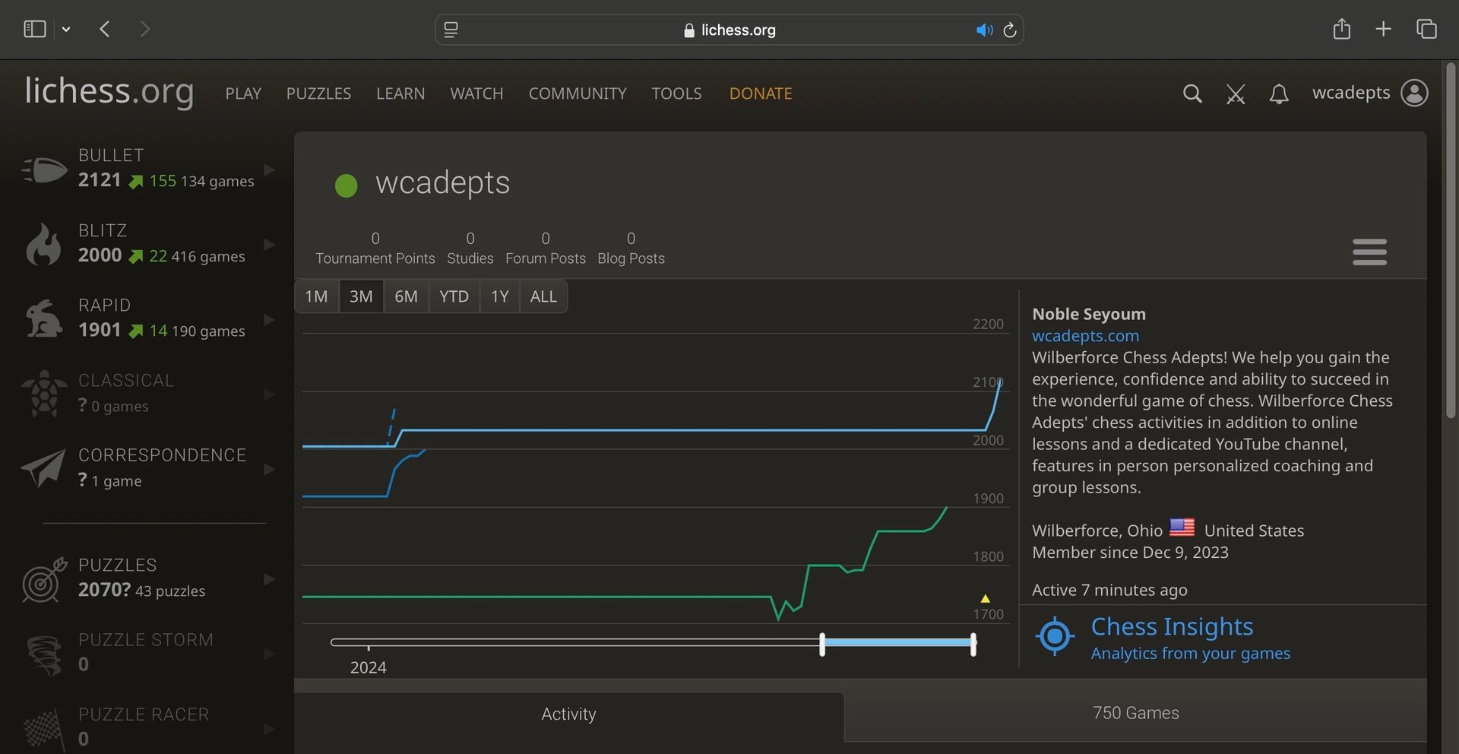View Tournament Points stat
Screen dimensions: 1459x754
click(x=375, y=249)
